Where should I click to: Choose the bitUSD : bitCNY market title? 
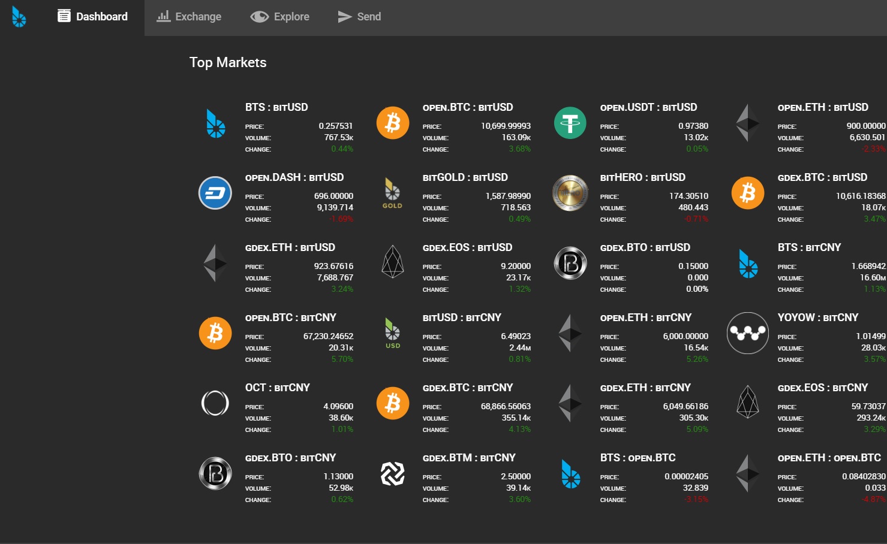pyautogui.click(x=462, y=318)
